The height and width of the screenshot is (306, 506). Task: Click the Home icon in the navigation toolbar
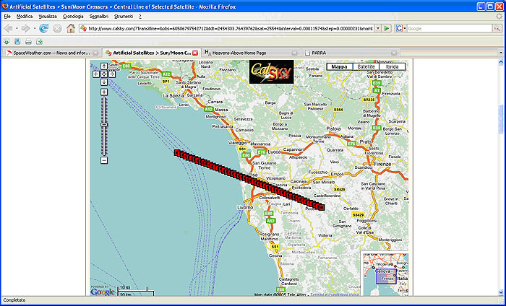click(x=71, y=28)
